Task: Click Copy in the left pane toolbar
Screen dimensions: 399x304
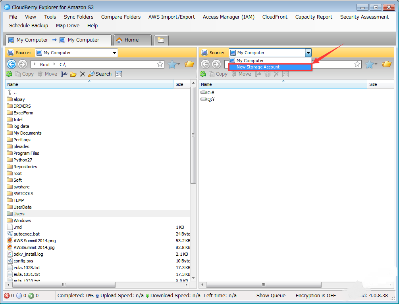Action: 25,74
